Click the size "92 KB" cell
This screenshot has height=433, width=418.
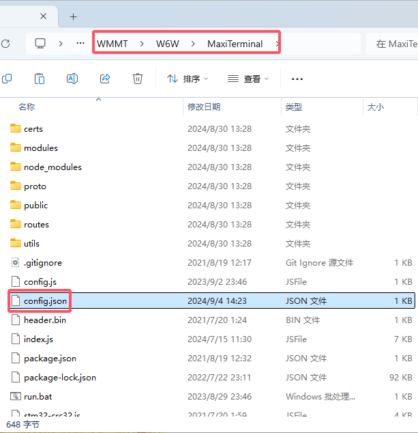point(401,377)
